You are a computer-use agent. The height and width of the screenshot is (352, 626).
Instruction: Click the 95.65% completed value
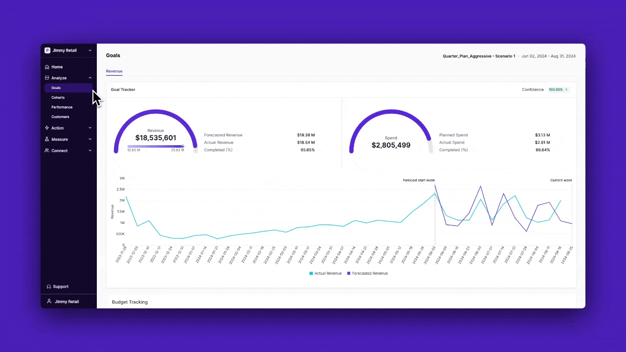[x=308, y=150]
